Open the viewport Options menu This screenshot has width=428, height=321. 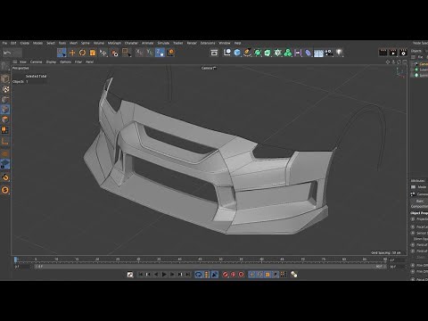[65, 62]
